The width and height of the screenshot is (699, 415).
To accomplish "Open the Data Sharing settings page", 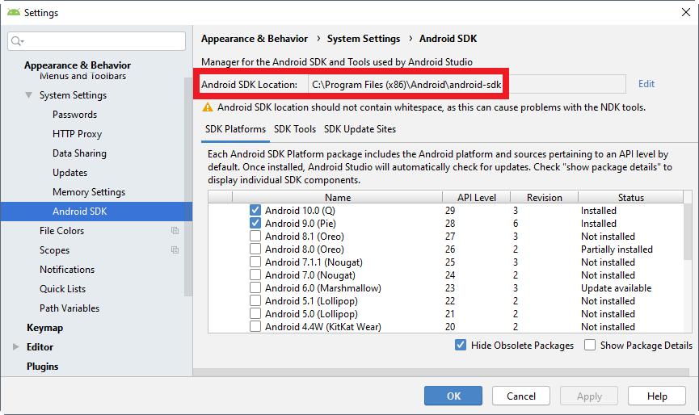I will 79,153.
